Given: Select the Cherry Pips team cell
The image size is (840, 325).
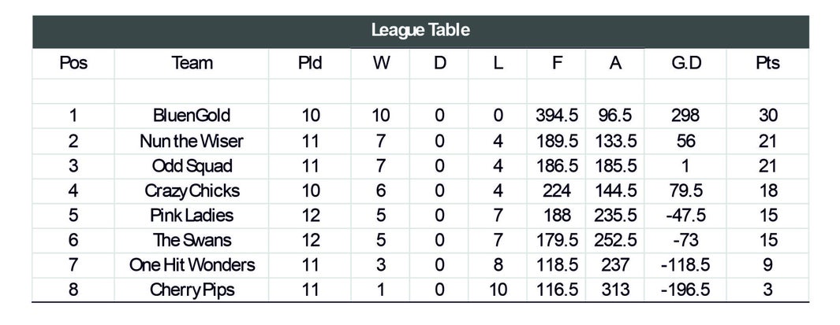Looking at the screenshot, I should point(192,290).
